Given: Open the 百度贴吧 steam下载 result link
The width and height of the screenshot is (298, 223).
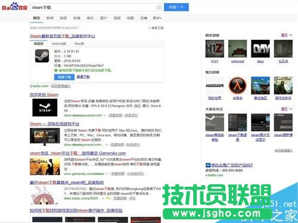Looking at the screenshot, I should [67, 183].
